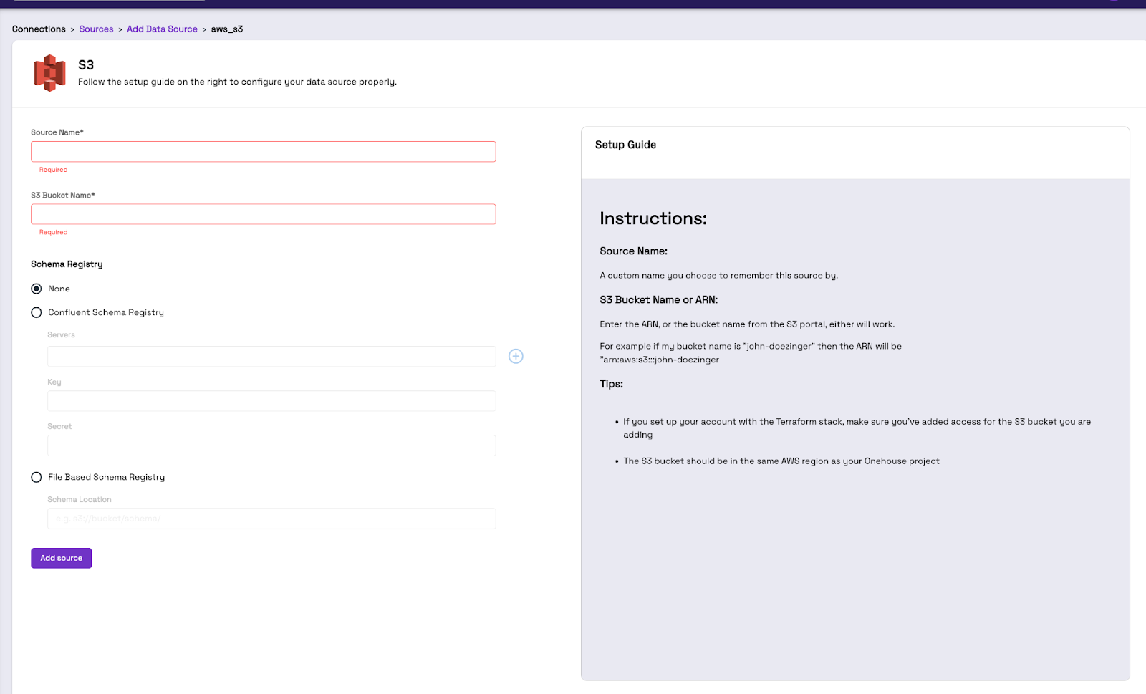Screen dimensions: 1146x694
Task: Click into the S3 Bucket Name field
Action: (263, 213)
